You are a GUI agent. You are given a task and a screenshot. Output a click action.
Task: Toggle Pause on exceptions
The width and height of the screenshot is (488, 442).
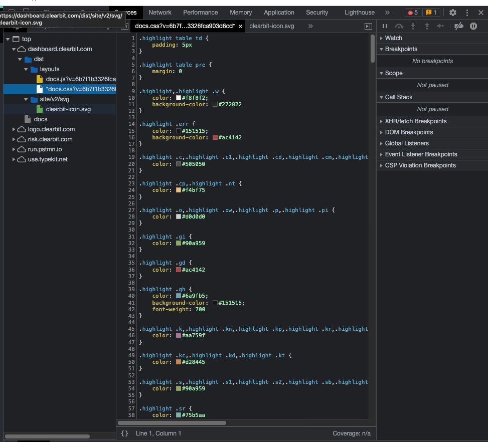pyautogui.click(x=473, y=26)
